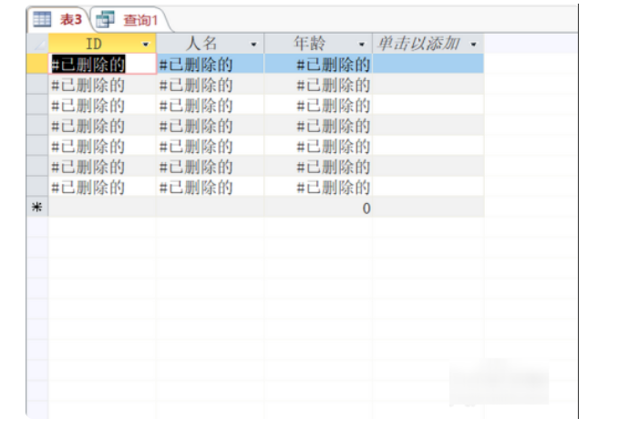Select the first record's row selector
This screenshot has height=439, width=618.
coord(37,64)
